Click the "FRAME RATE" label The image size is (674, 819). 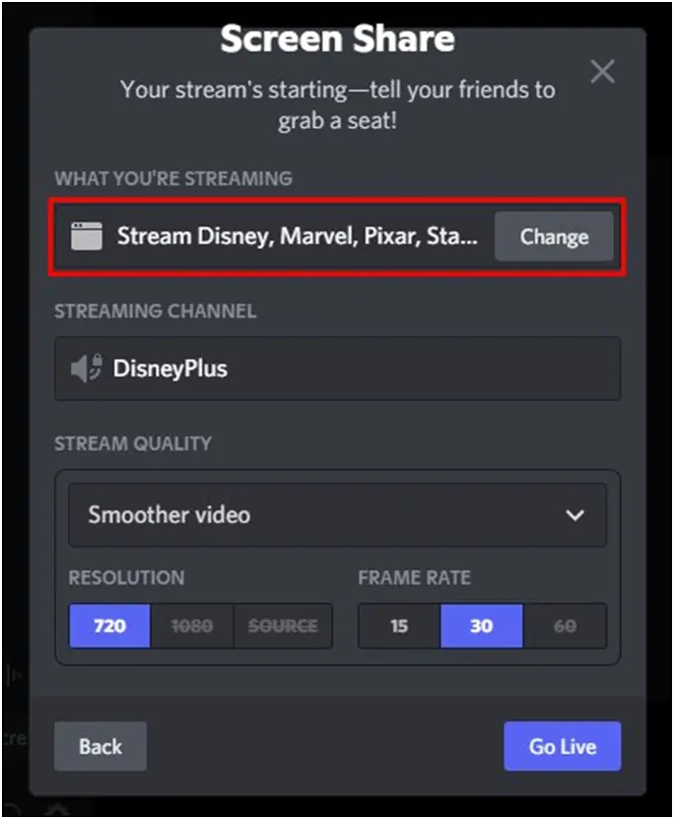[415, 578]
